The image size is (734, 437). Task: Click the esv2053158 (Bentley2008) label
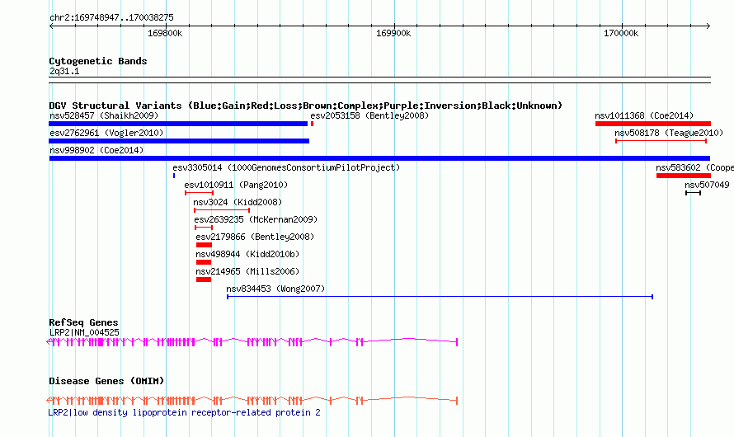(x=369, y=115)
